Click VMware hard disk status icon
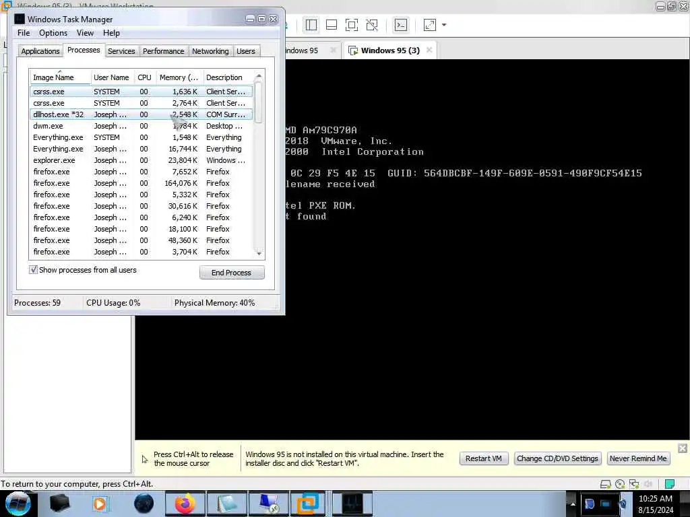The image size is (690, 517). (606, 484)
